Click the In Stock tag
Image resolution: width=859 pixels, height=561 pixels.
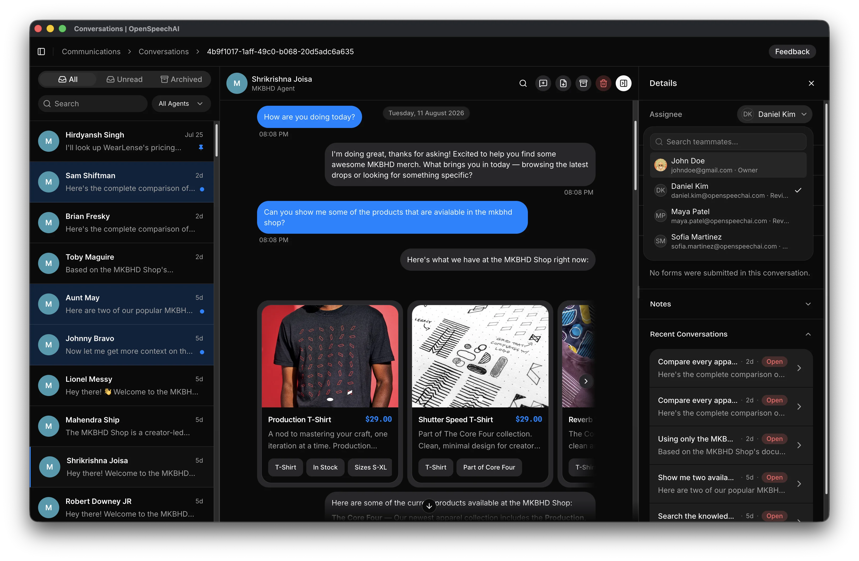pos(325,467)
